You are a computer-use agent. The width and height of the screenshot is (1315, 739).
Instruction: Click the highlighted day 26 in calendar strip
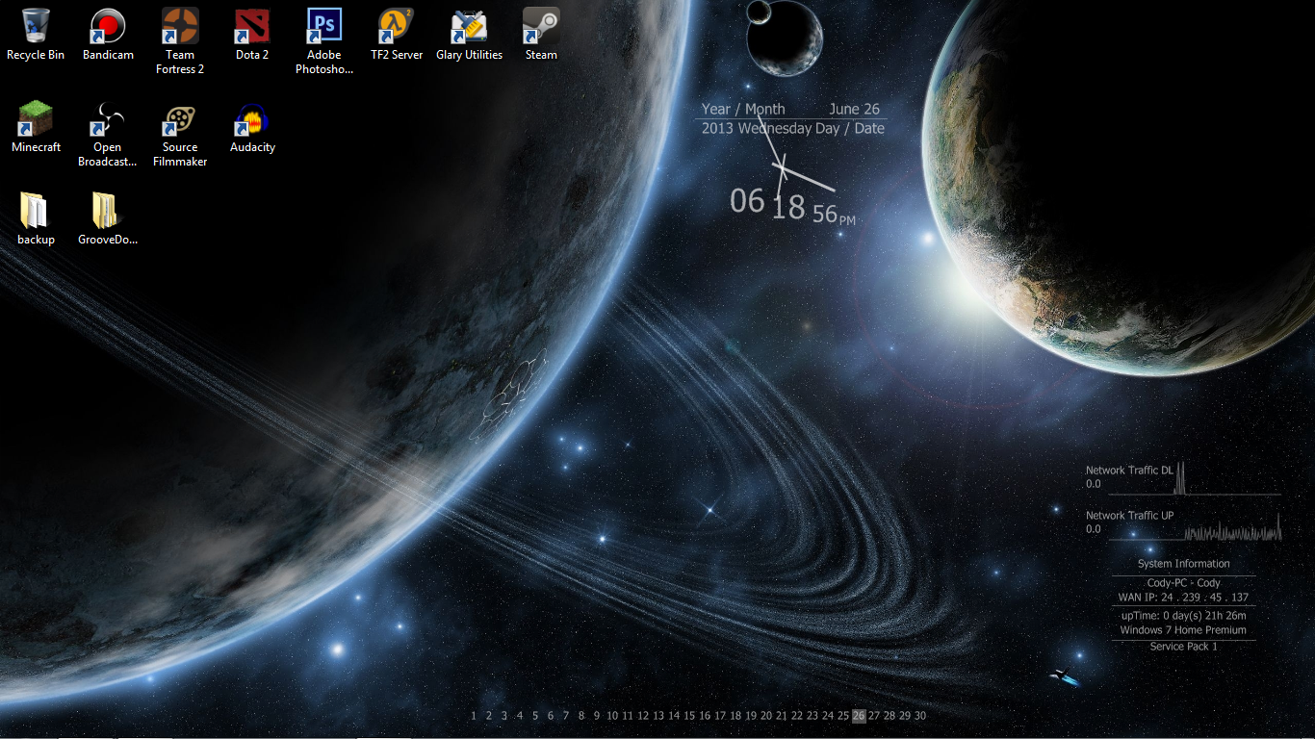pos(859,716)
